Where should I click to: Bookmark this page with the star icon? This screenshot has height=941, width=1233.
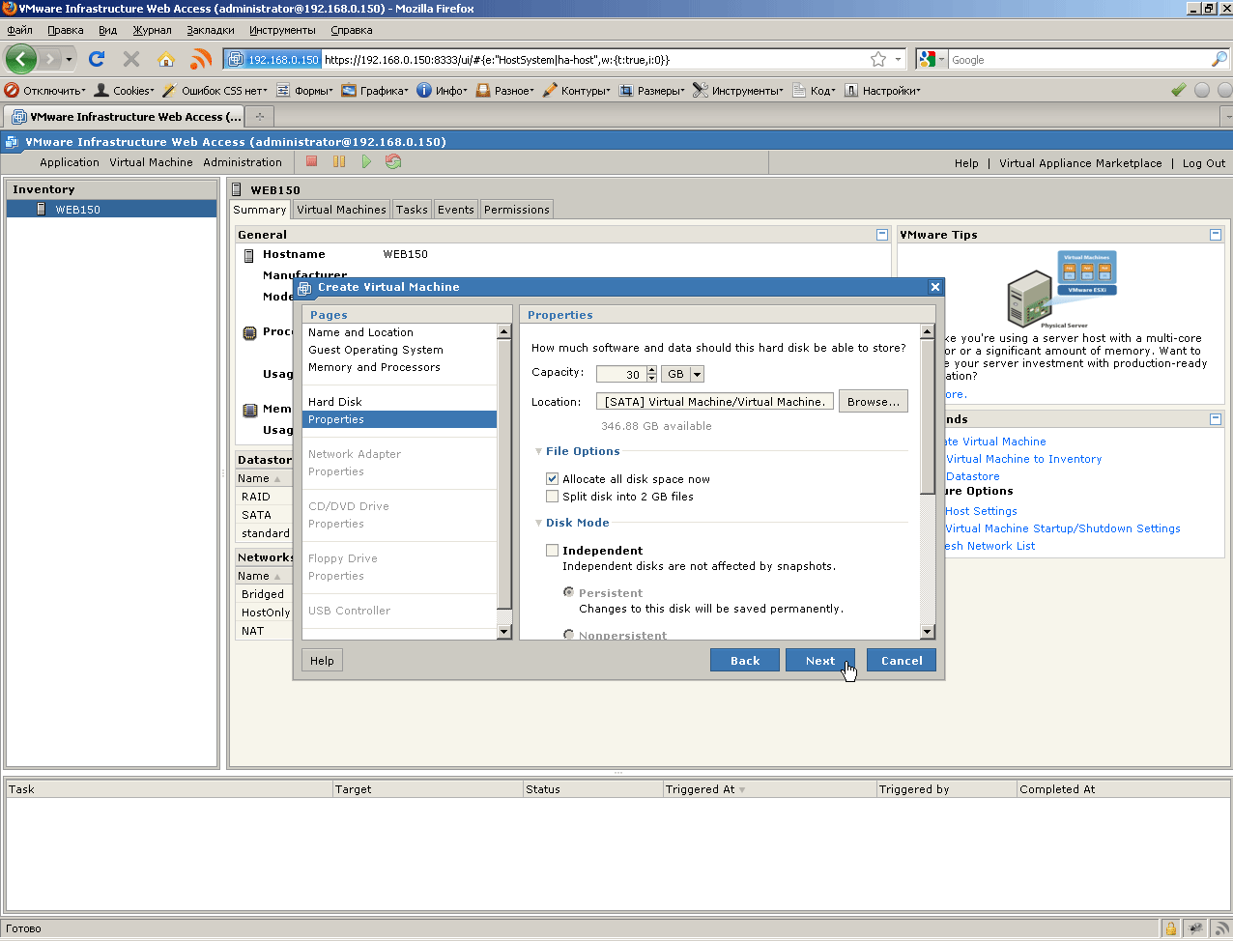878,59
